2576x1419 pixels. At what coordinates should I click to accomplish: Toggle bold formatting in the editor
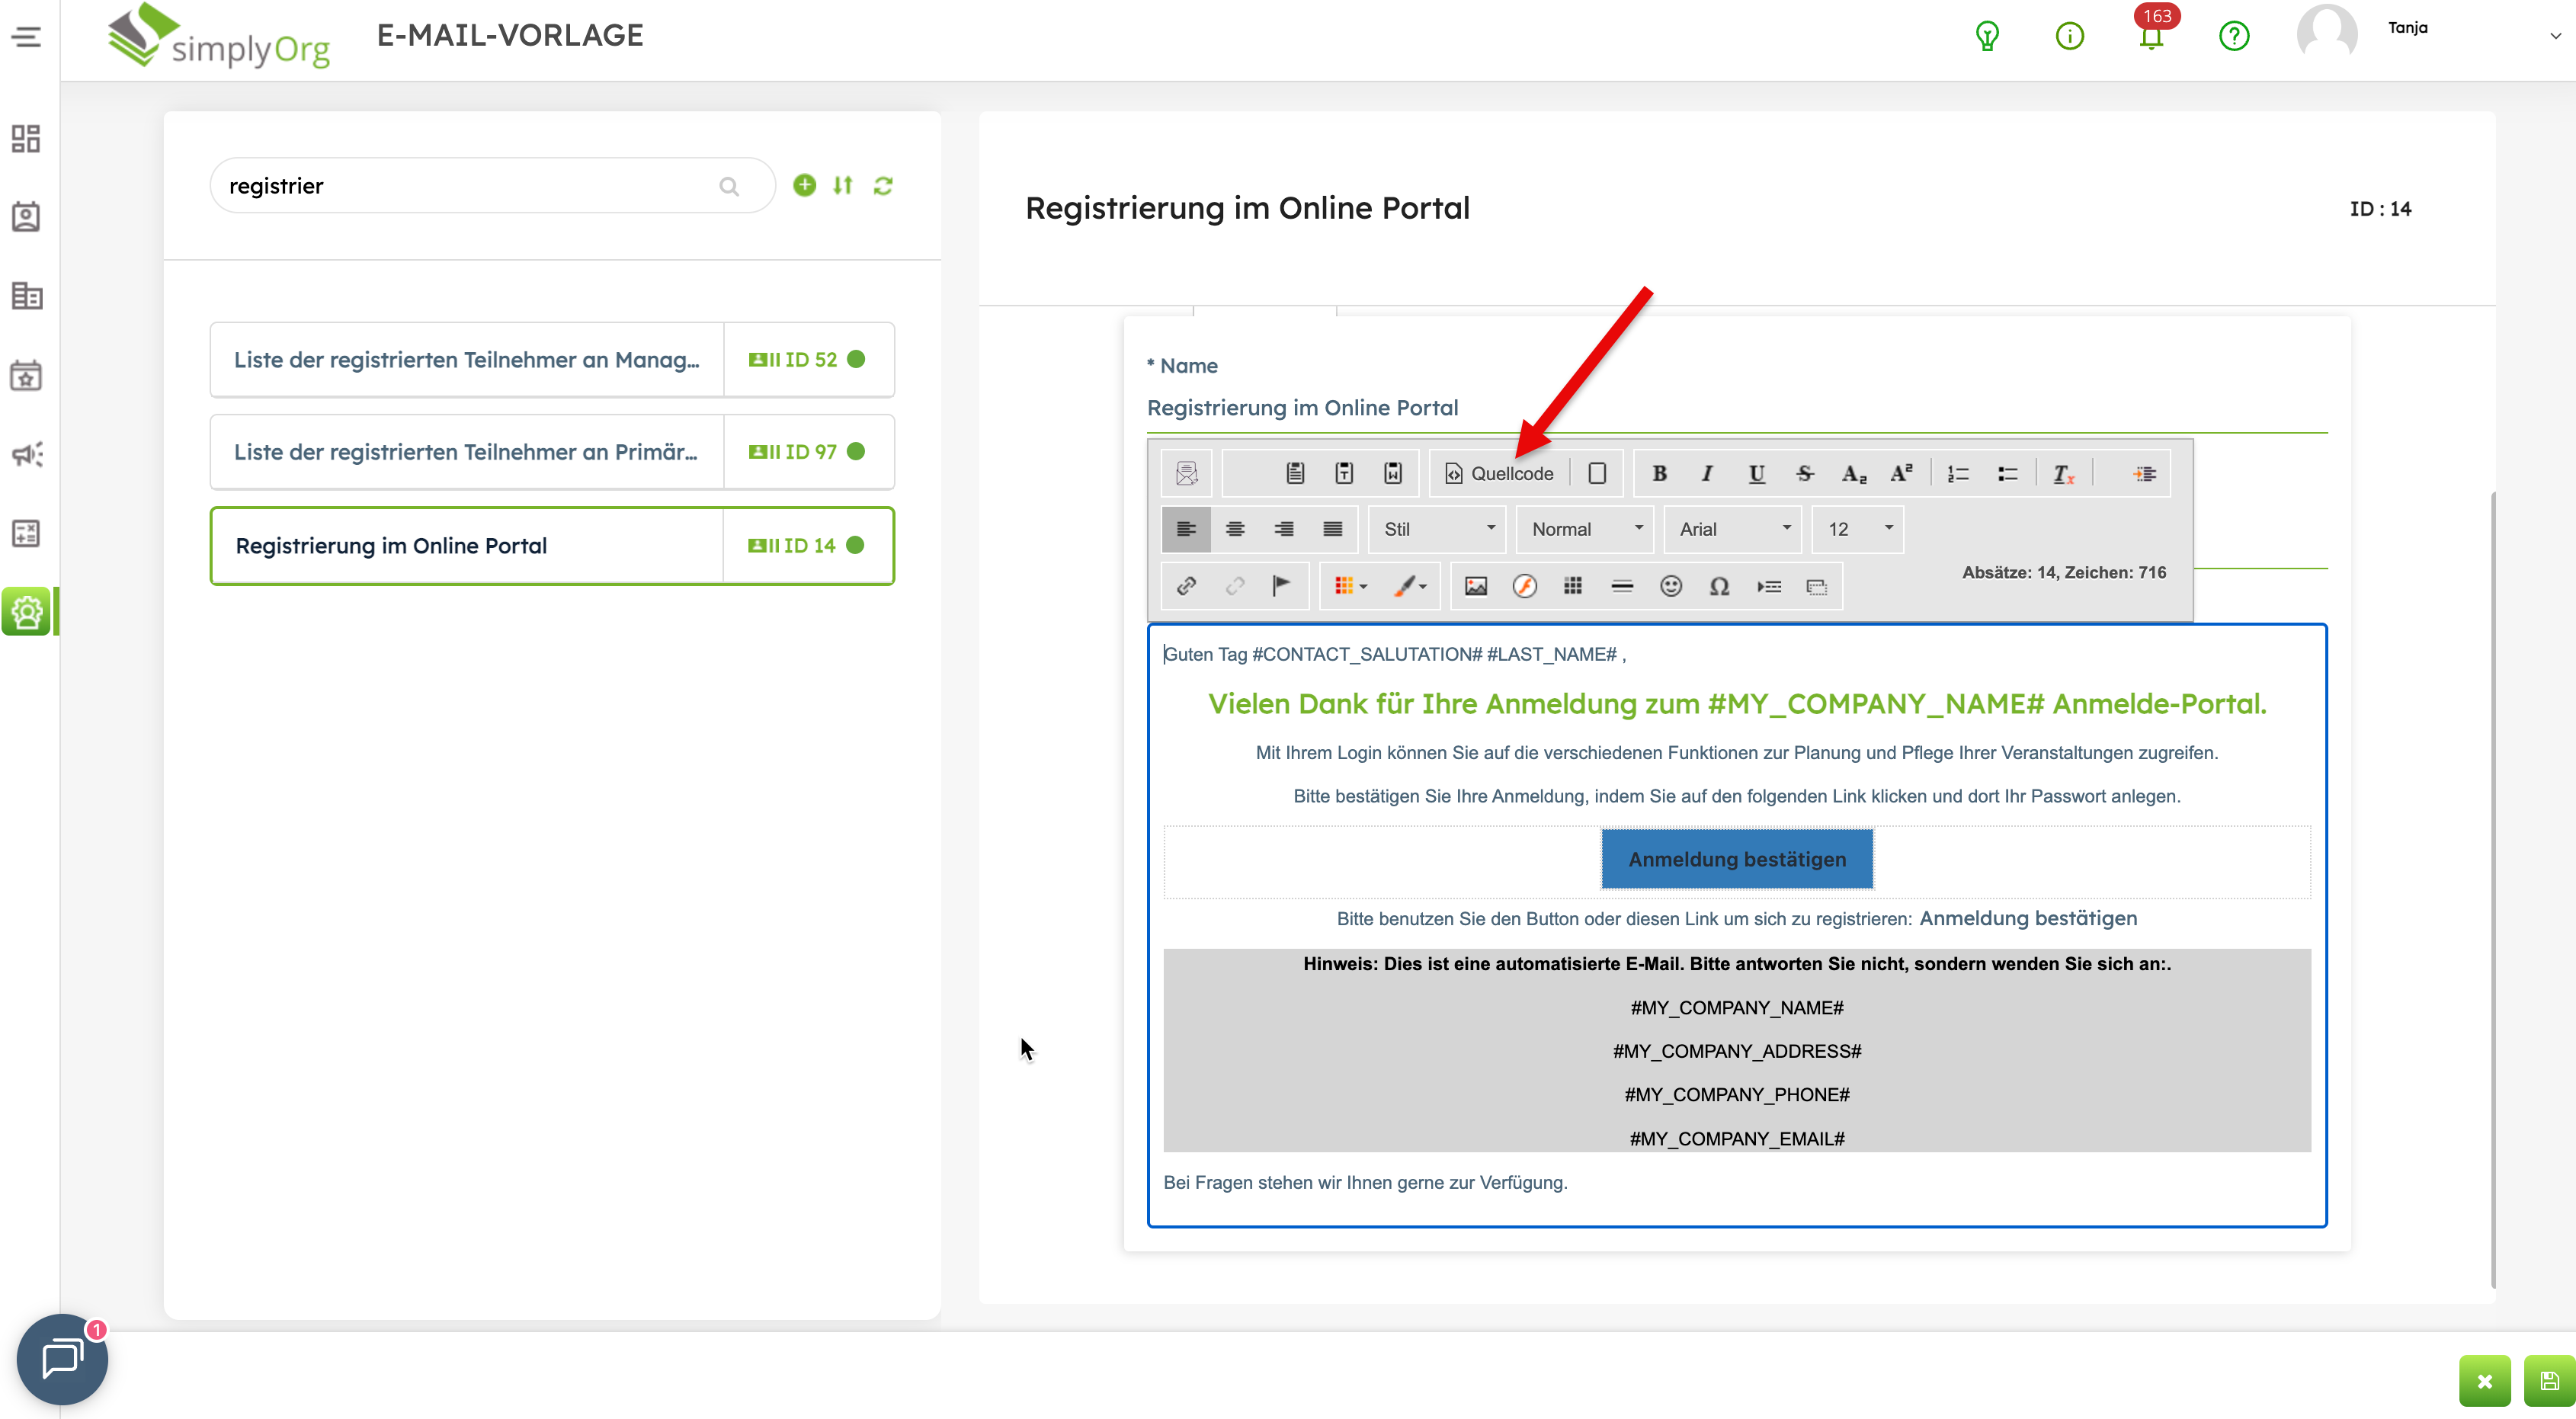(1659, 474)
